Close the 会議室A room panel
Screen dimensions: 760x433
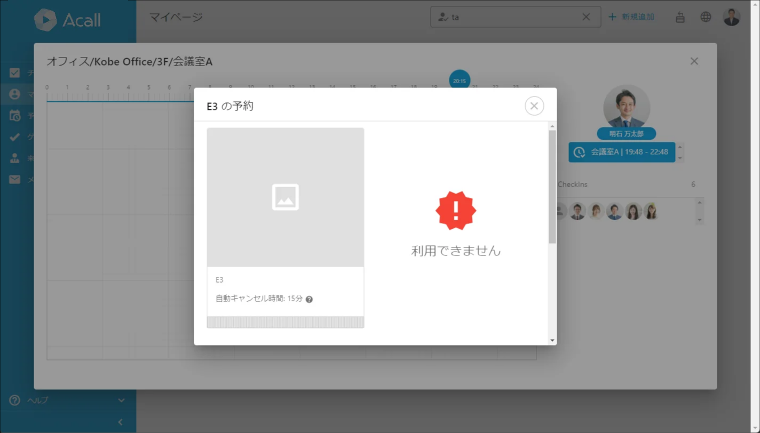(x=694, y=61)
